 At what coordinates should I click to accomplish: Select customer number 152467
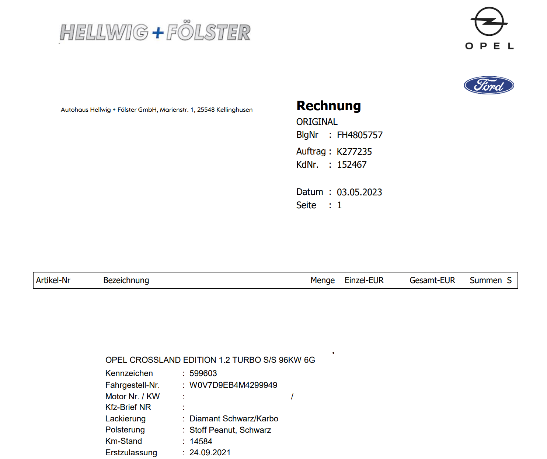[x=352, y=164]
